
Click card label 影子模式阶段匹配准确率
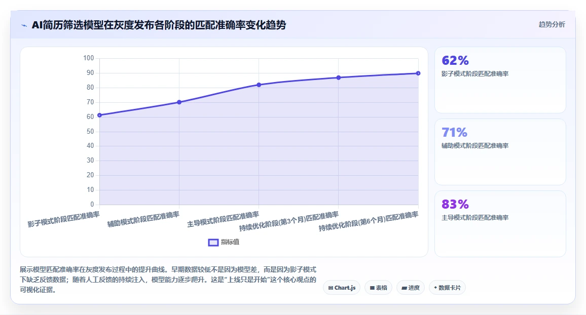click(x=474, y=74)
